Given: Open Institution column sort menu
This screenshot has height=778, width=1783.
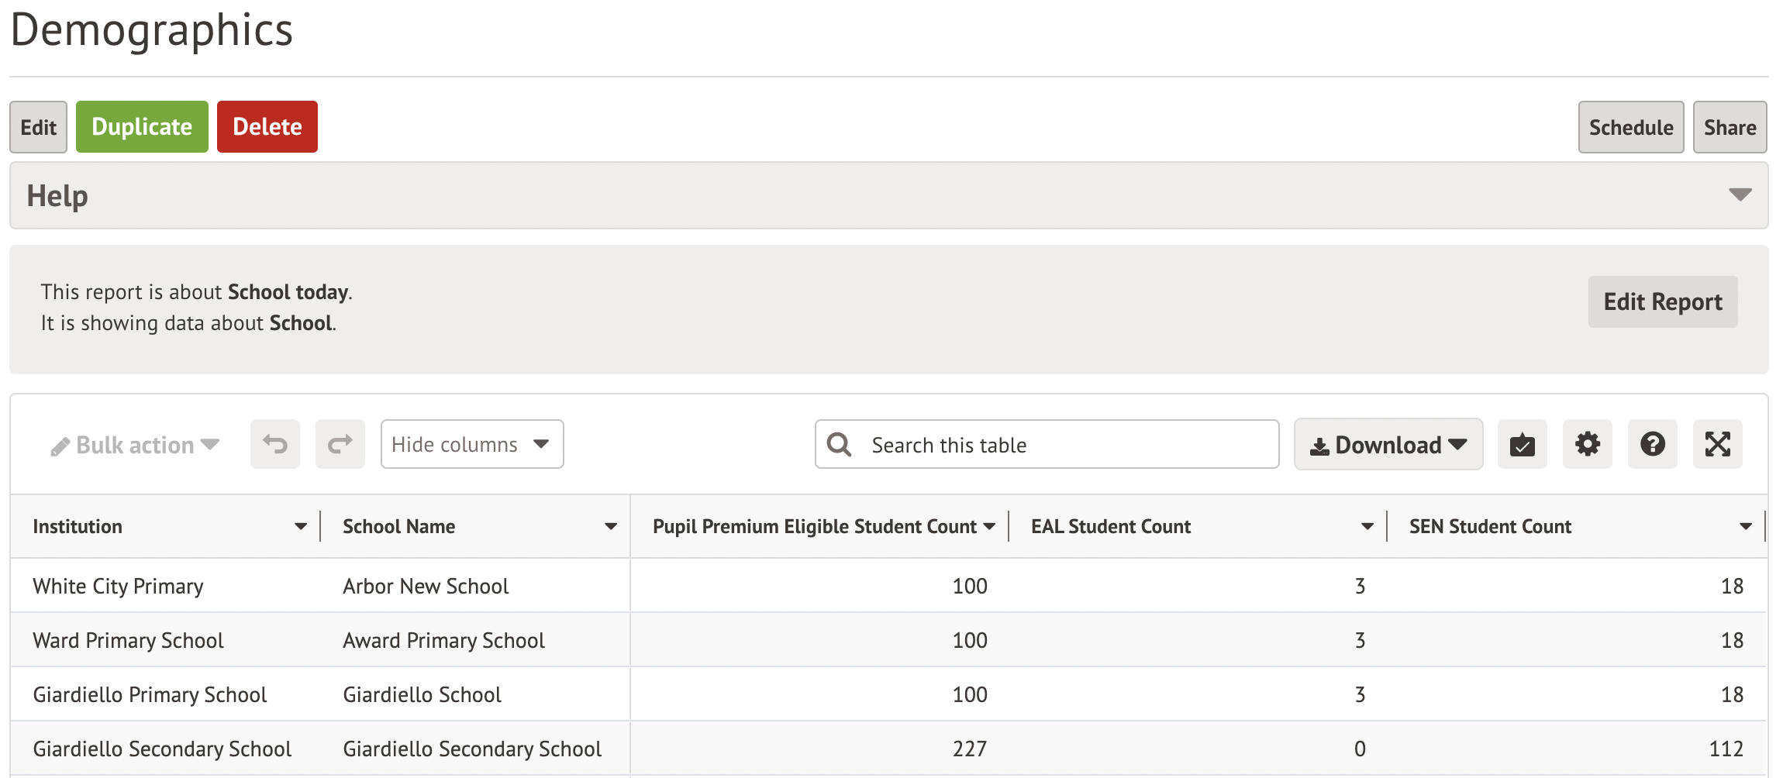Looking at the screenshot, I should pos(301,527).
